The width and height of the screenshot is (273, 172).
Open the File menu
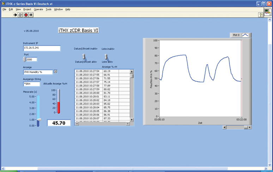tap(4, 10)
